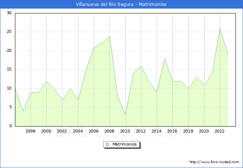Click the y-axis label 5
This screenshot has height=168, width=243.
click(10, 107)
